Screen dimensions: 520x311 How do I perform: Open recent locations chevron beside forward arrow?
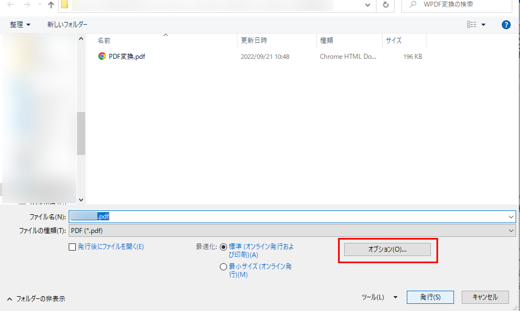(x=40, y=4)
